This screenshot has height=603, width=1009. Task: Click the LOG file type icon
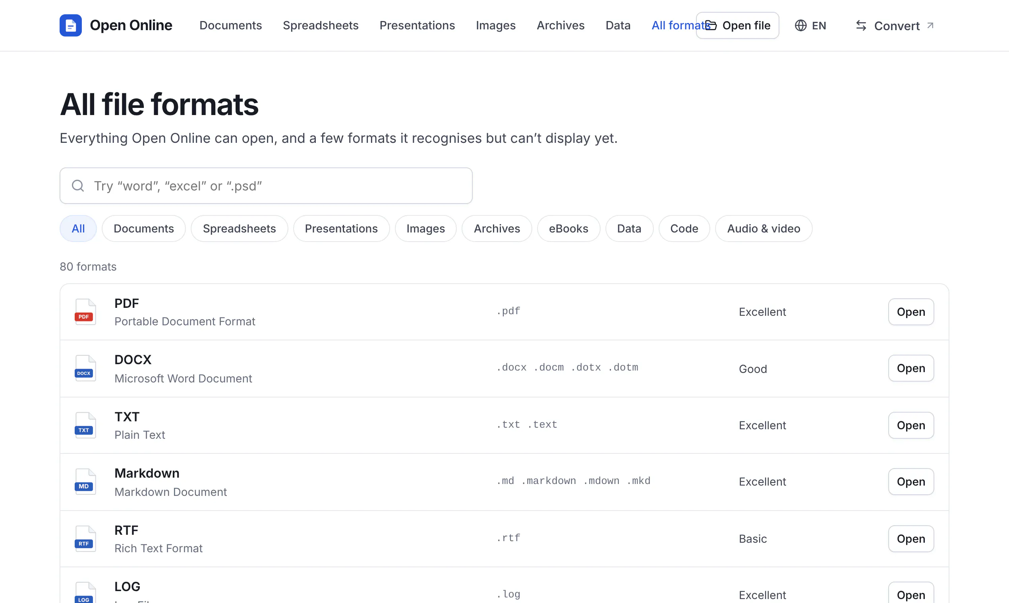pos(85,593)
